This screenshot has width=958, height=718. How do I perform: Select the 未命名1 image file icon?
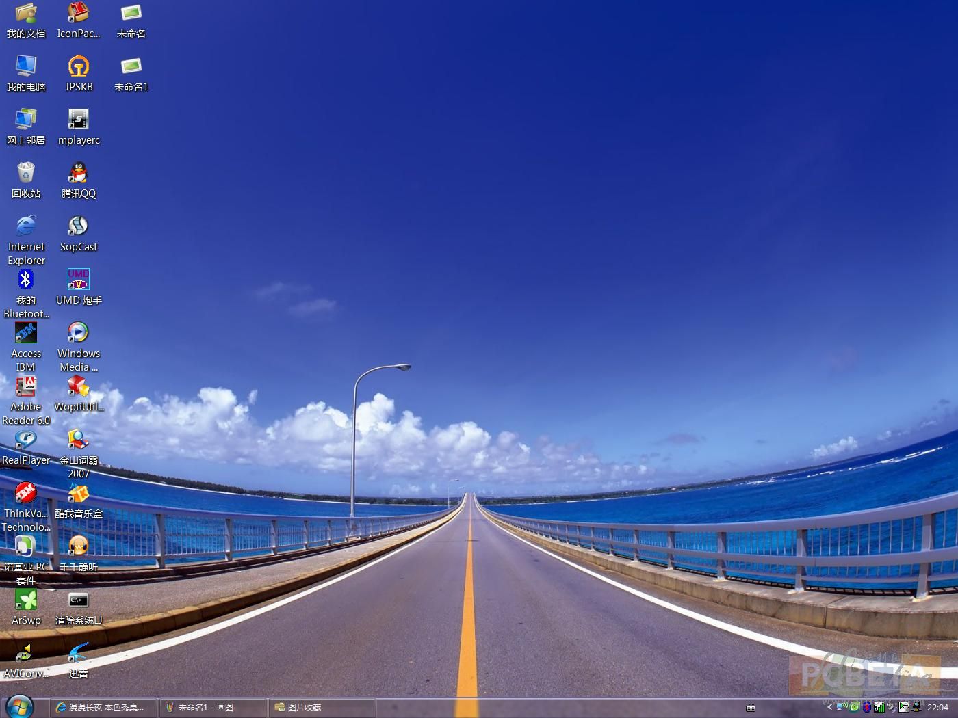131,66
